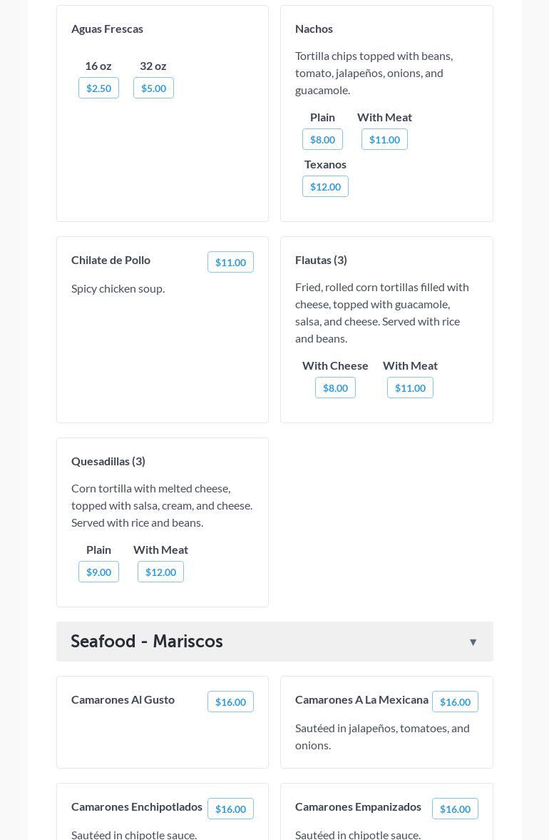Select Flautas With Cheese $8.00 price
The width and height of the screenshot is (549, 840).
click(335, 388)
